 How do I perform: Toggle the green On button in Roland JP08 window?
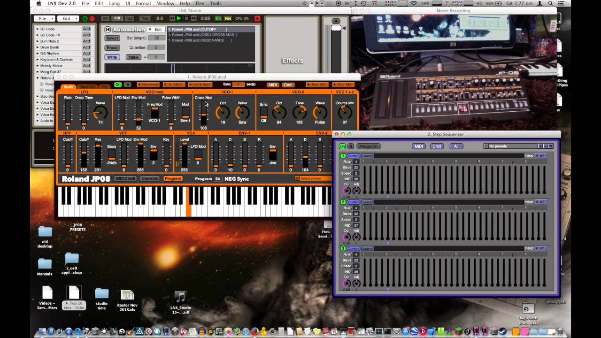(x=118, y=85)
